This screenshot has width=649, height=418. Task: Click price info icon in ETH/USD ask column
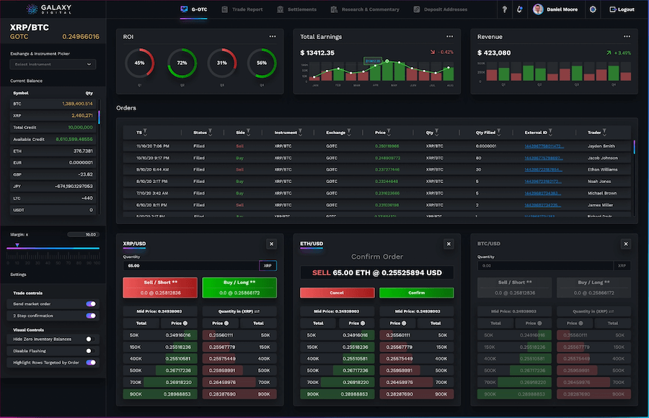(x=404, y=323)
